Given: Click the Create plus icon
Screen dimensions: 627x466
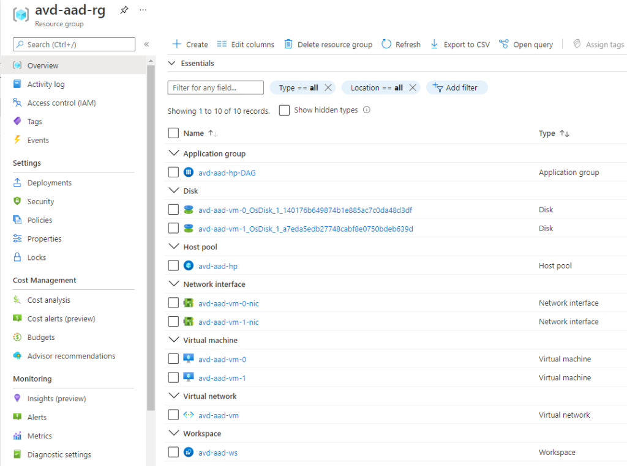Looking at the screenshot, I should point(177,44).
